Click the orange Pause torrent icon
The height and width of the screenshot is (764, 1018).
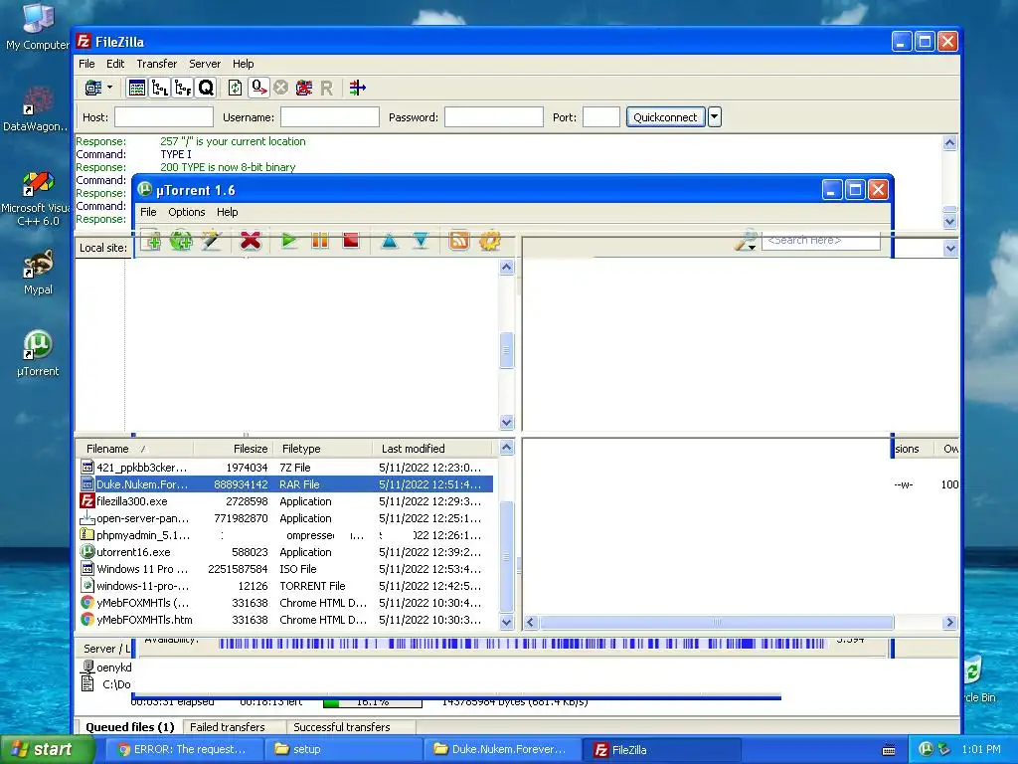pos(320,241)
